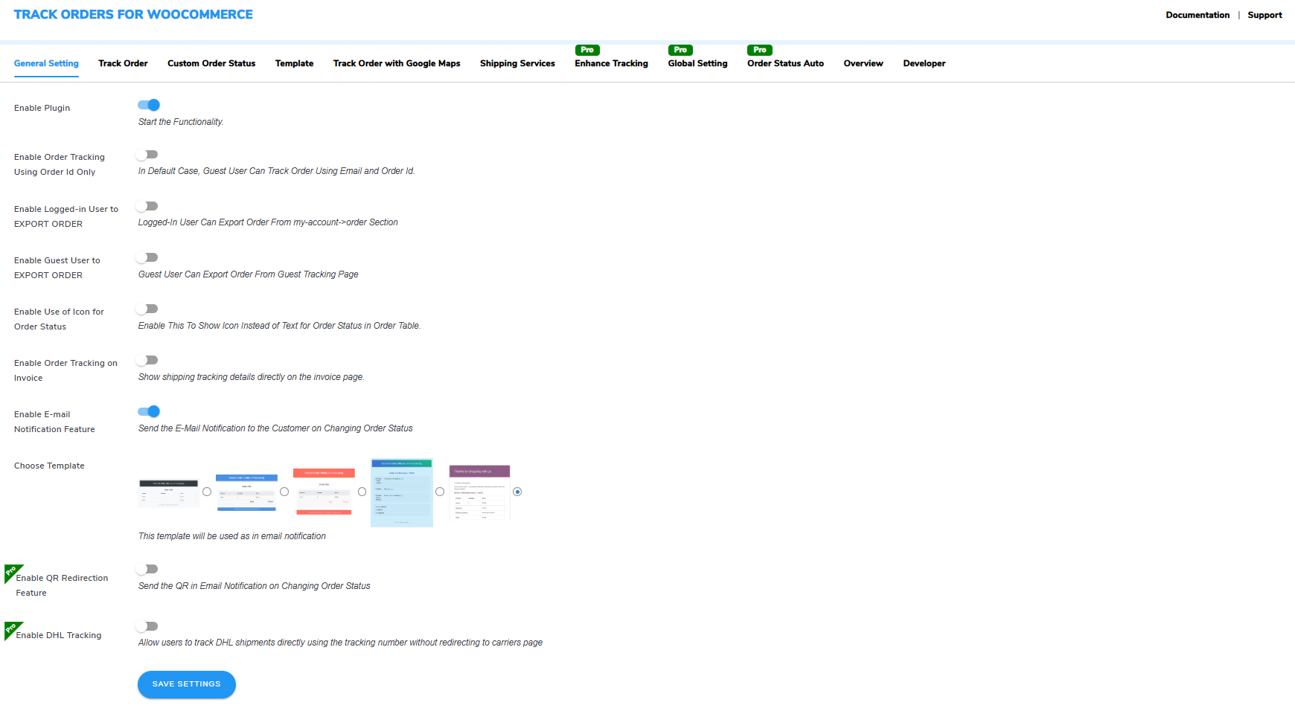Click the Pro badge above Global Setting
1295x711 pixels.
(x=680, y=50)
